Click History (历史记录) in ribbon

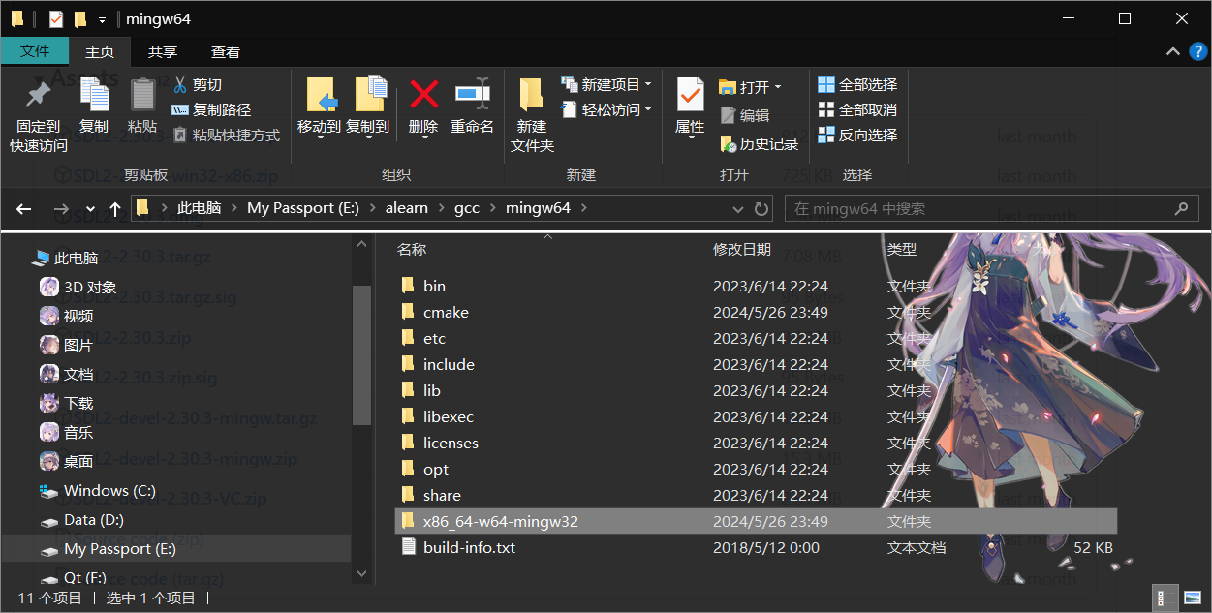[760, 143]
